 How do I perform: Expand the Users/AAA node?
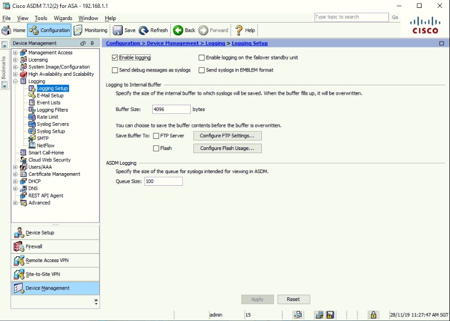click(x=15, y=167)
